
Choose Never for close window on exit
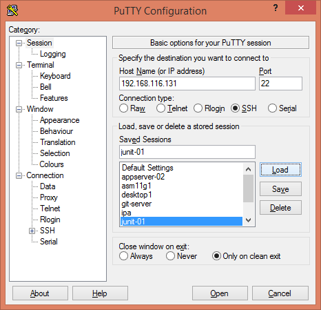click(170, 256)
